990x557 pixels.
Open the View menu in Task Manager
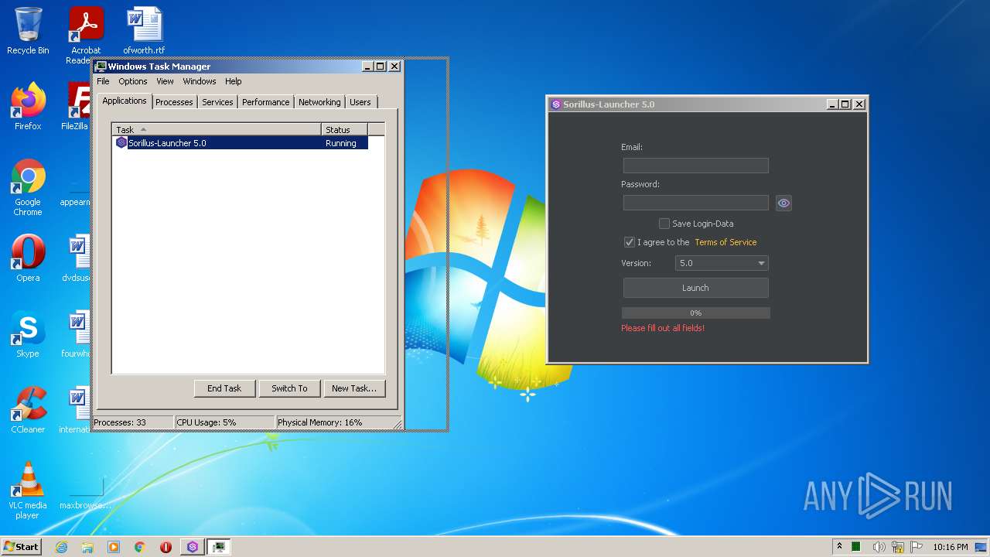pyautogui.click(x=165, y=81)
